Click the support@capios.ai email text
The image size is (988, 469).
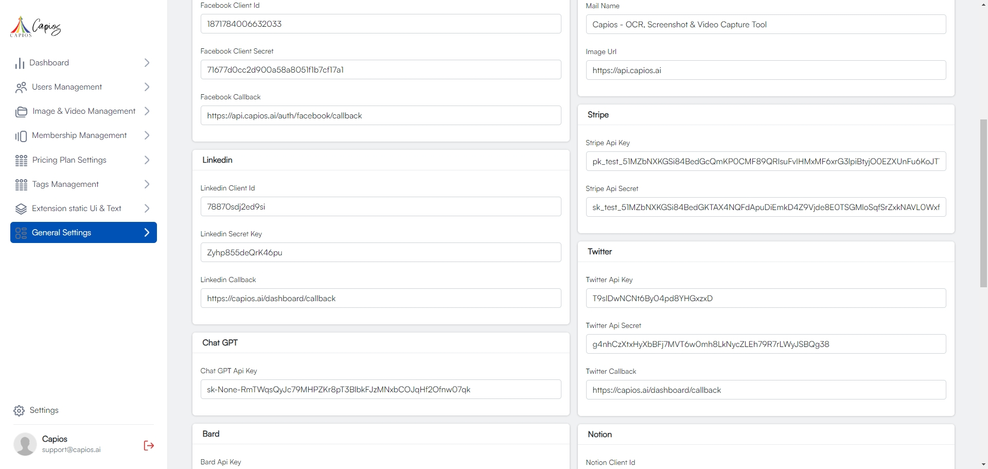pyautogui.click(x=72, y=450)
